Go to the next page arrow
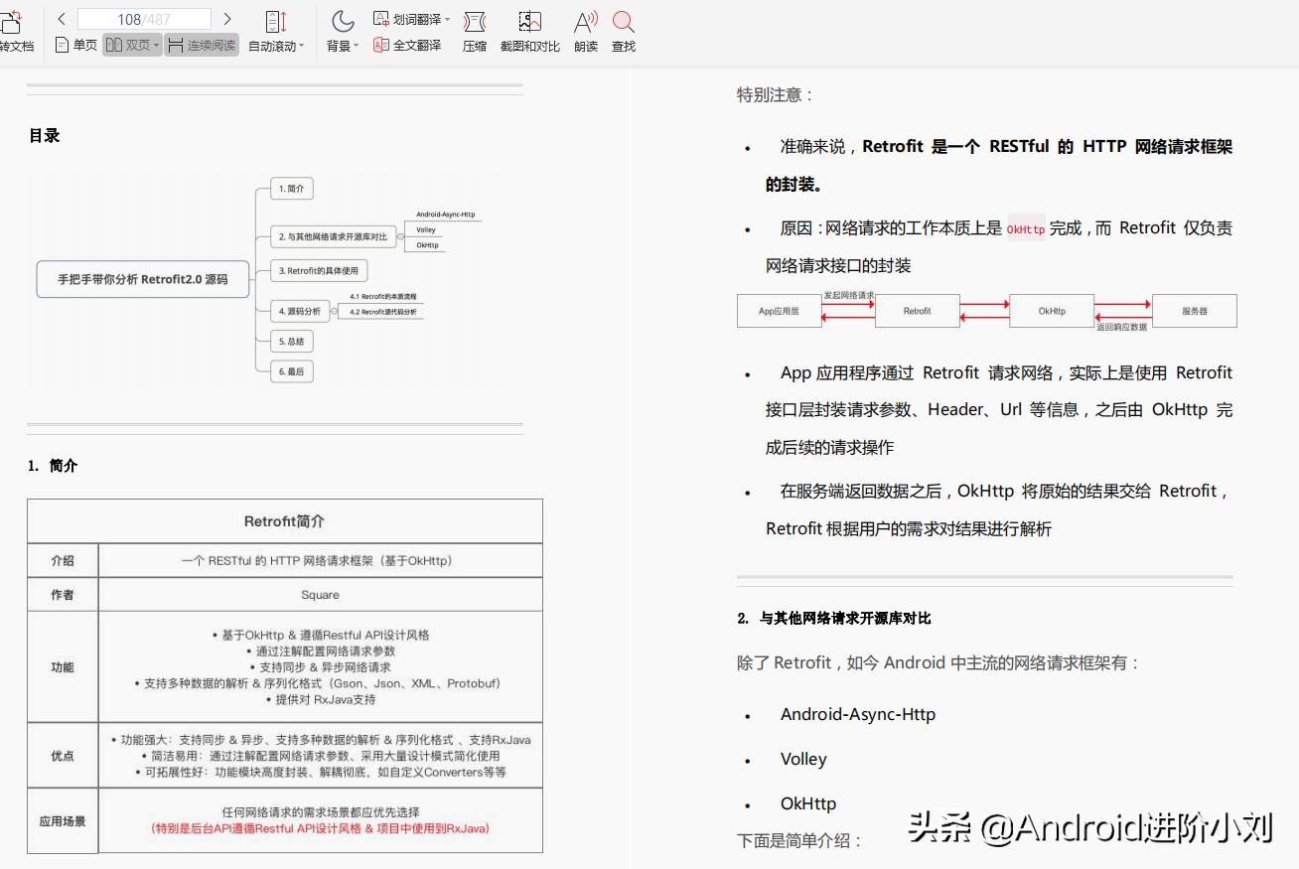Screen dimensions: 1299x869 227,19
